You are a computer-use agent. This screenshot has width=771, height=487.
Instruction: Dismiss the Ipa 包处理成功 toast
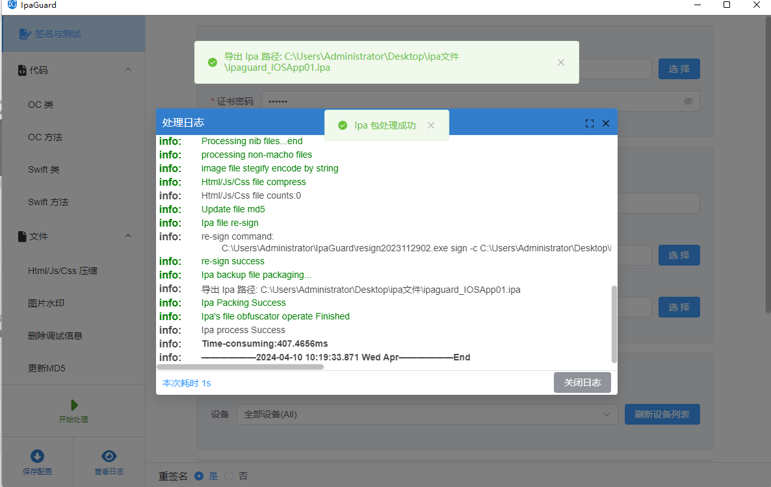(x=431, y=125)
